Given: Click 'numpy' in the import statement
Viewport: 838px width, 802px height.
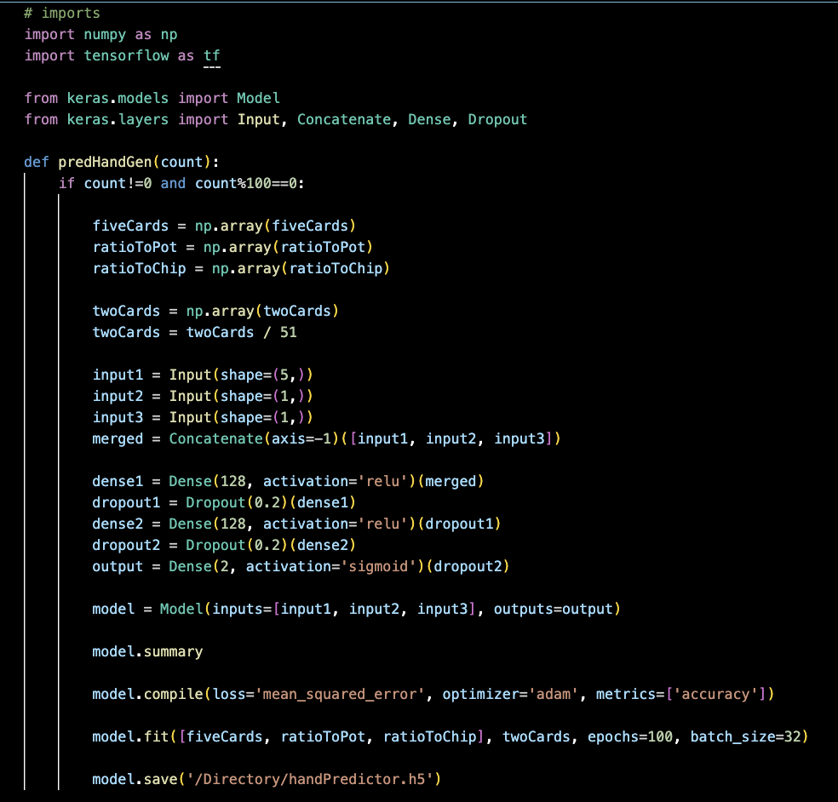Looking at the screenshot, I should [105, 35].
